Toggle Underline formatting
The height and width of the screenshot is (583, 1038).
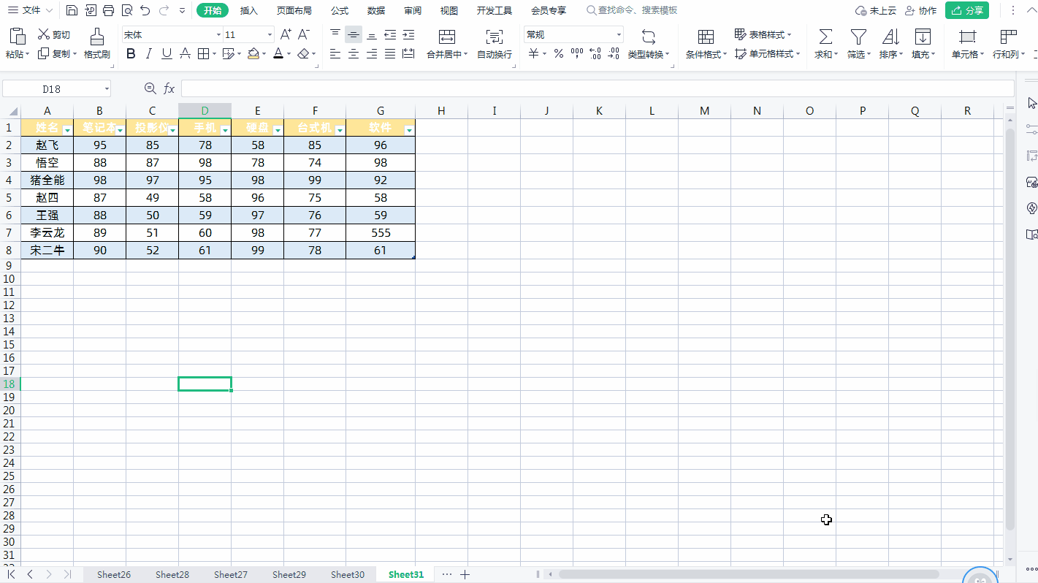click(167, 53)
